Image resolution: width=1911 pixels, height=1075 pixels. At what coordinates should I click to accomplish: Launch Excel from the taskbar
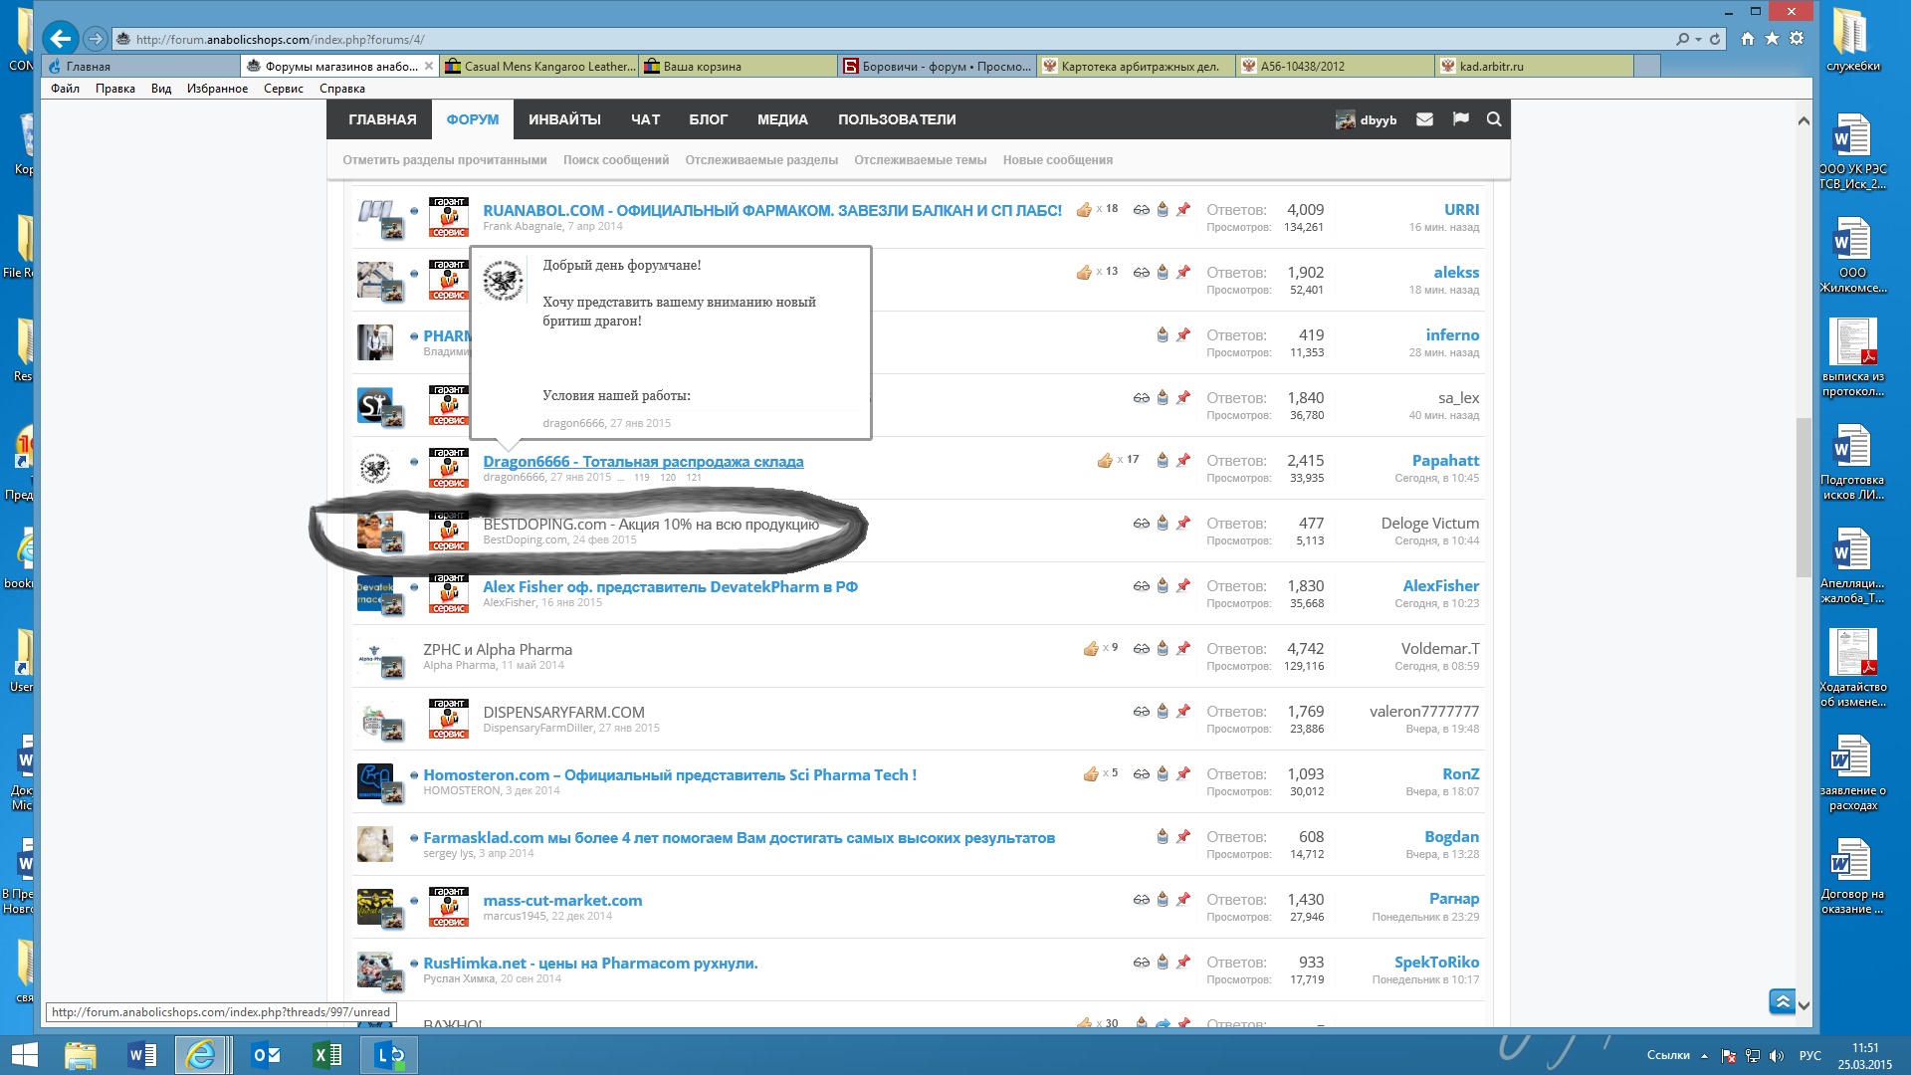click(x=326, y=1055)
